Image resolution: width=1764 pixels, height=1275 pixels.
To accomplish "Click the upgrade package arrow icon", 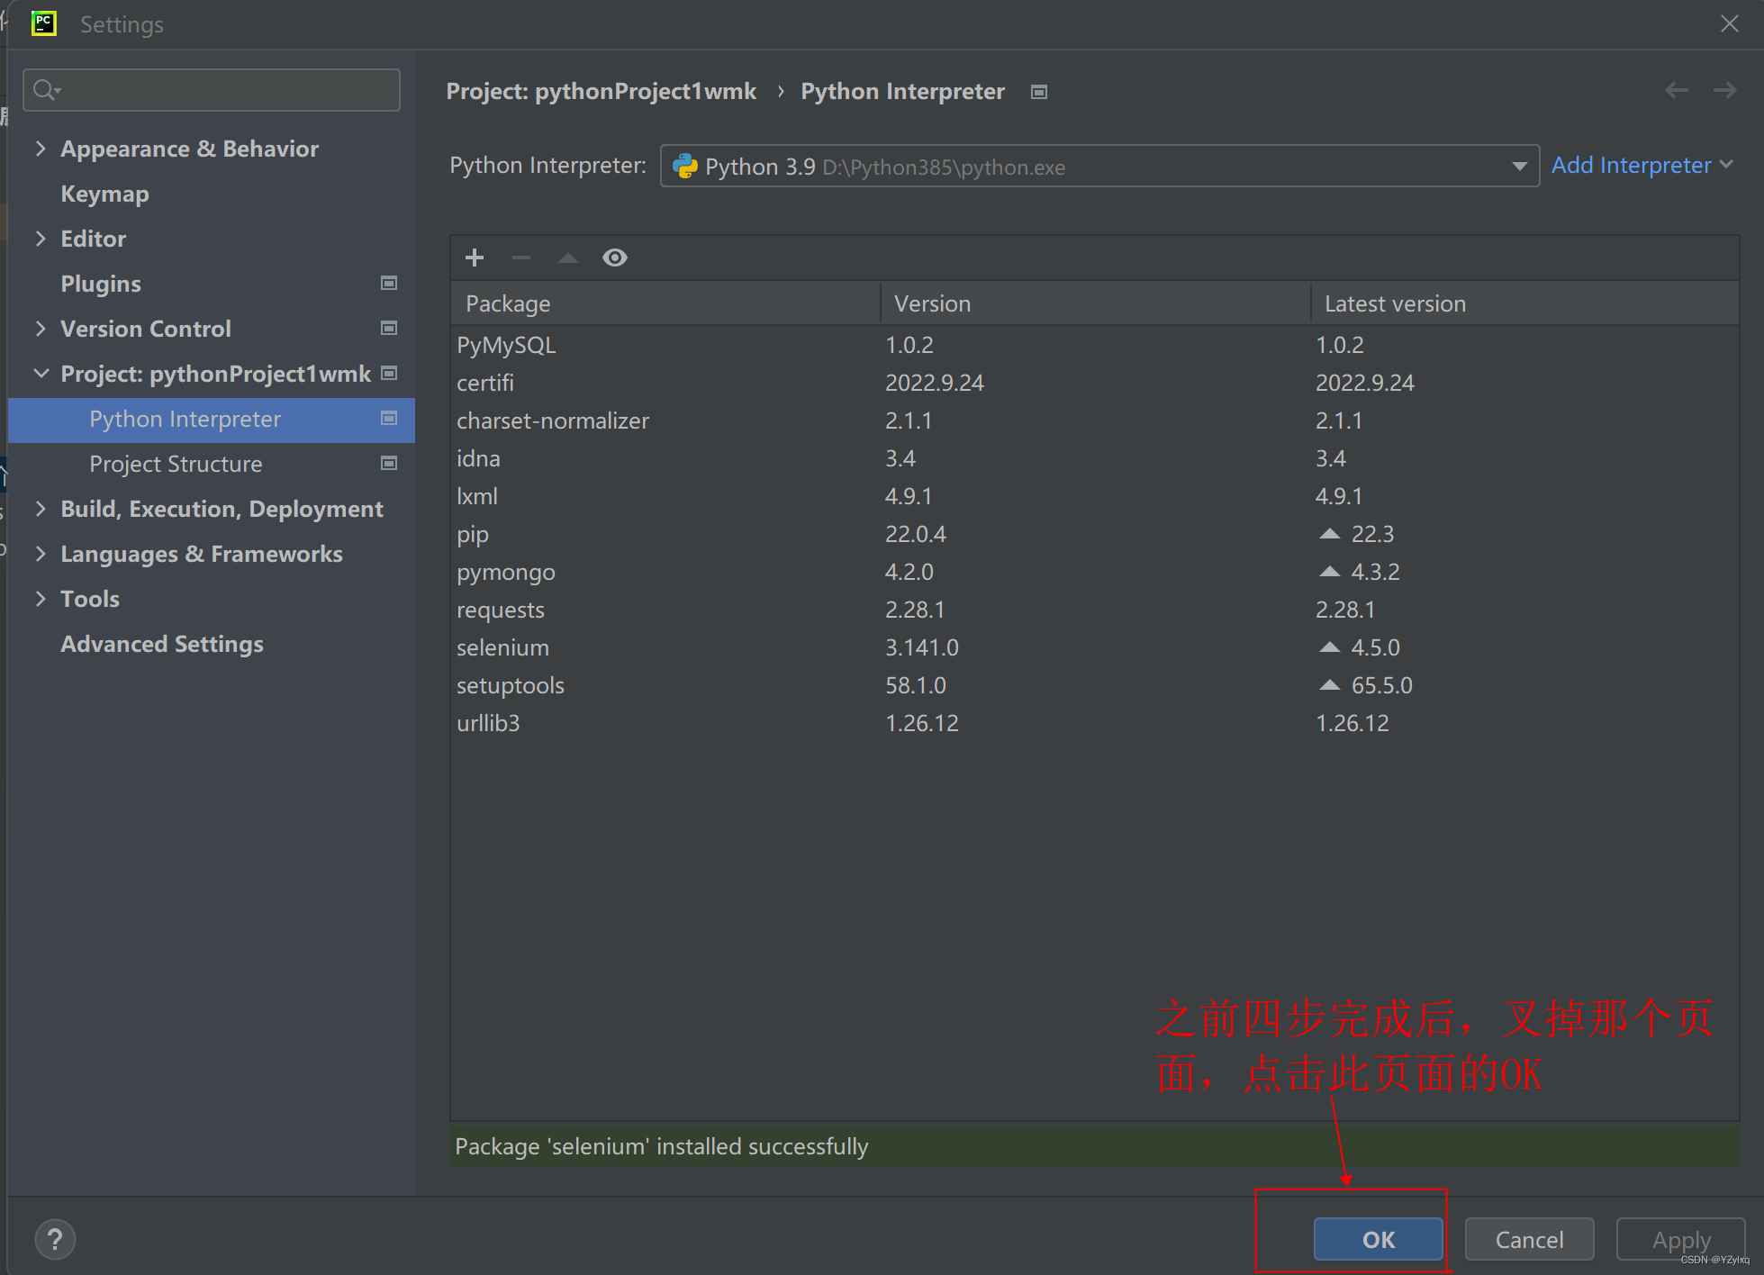I will click(567, 258).
